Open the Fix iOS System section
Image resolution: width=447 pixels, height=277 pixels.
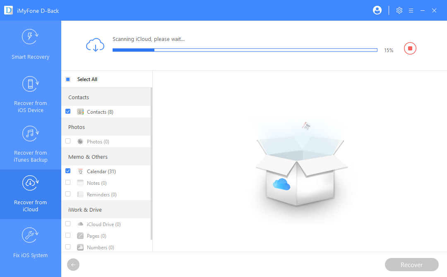point(31,244)
